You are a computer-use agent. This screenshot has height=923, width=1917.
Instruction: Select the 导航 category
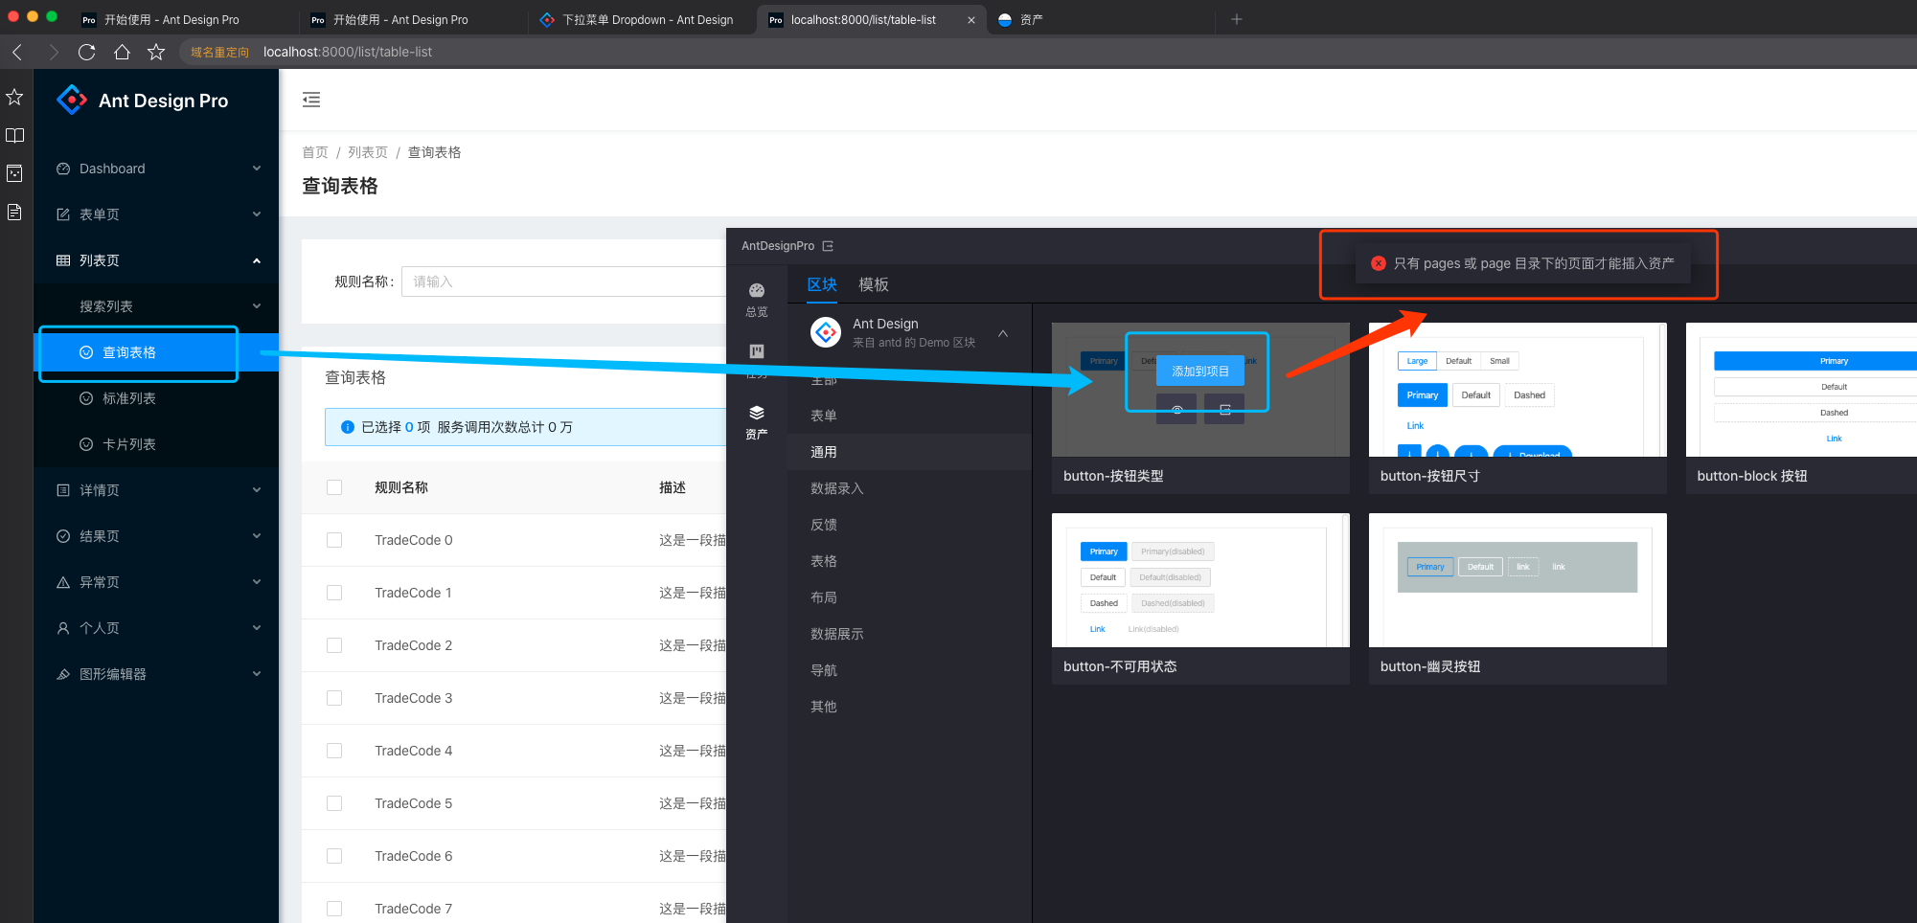[x=909, y=670]
